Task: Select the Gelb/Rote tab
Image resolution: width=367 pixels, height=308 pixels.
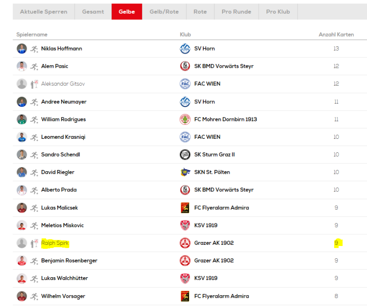Action: 164,12
